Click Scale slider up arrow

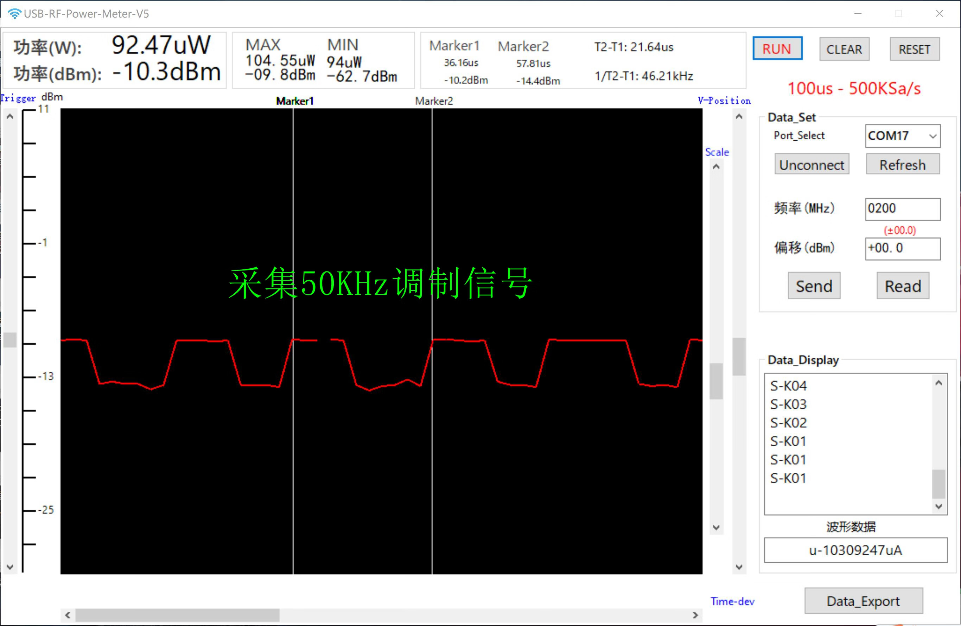coord(716,167)
